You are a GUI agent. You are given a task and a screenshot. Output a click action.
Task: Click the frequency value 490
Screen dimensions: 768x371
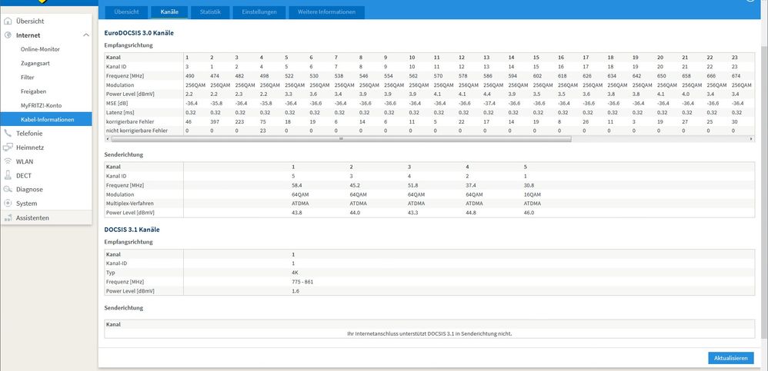point(189,76)
